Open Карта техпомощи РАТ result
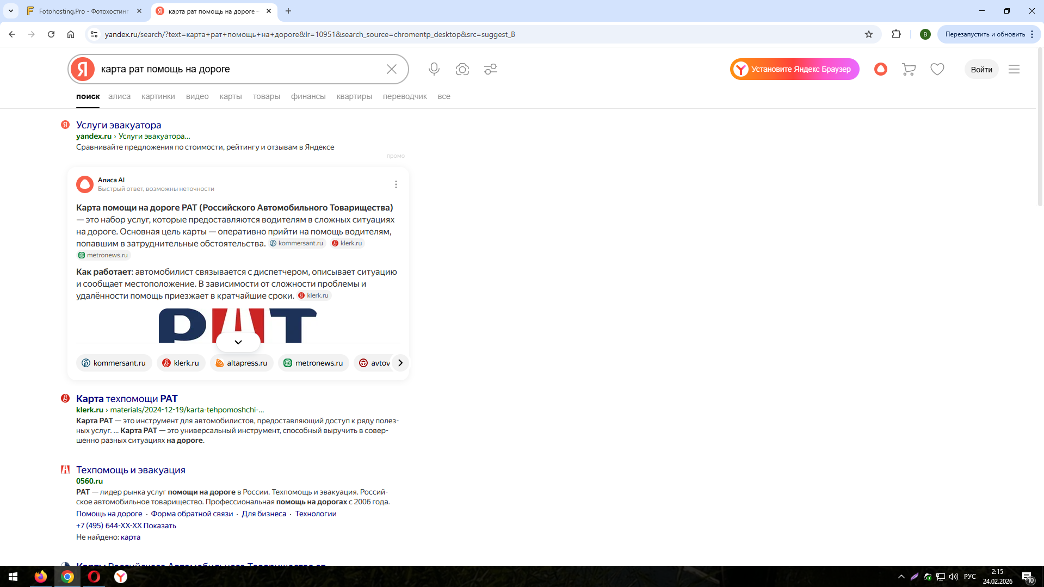This screenshot has width=1044, height=587. (127, 399)
